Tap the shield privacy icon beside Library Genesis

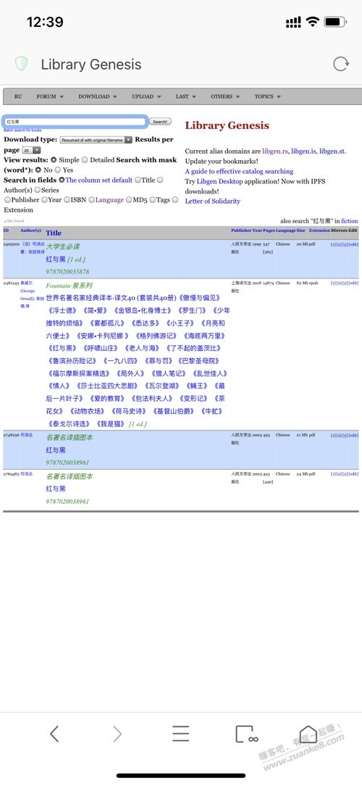point(21,64)
